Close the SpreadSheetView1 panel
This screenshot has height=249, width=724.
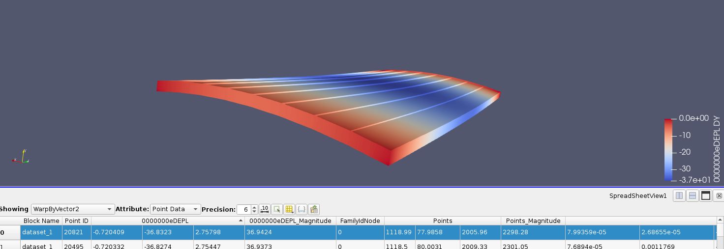point(719,195)
